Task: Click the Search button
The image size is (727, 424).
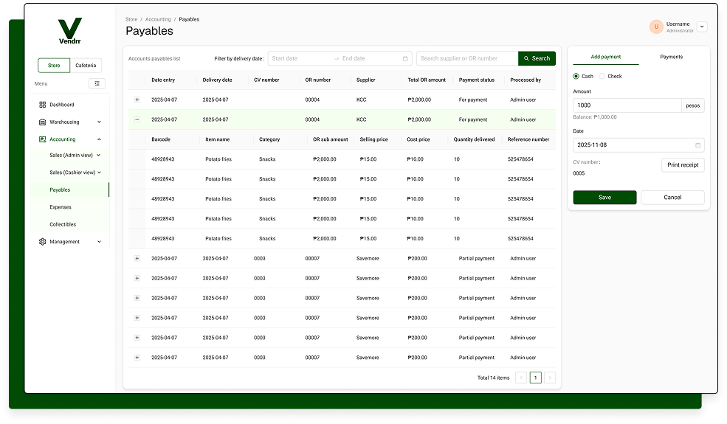Action: tap(537, 58)
